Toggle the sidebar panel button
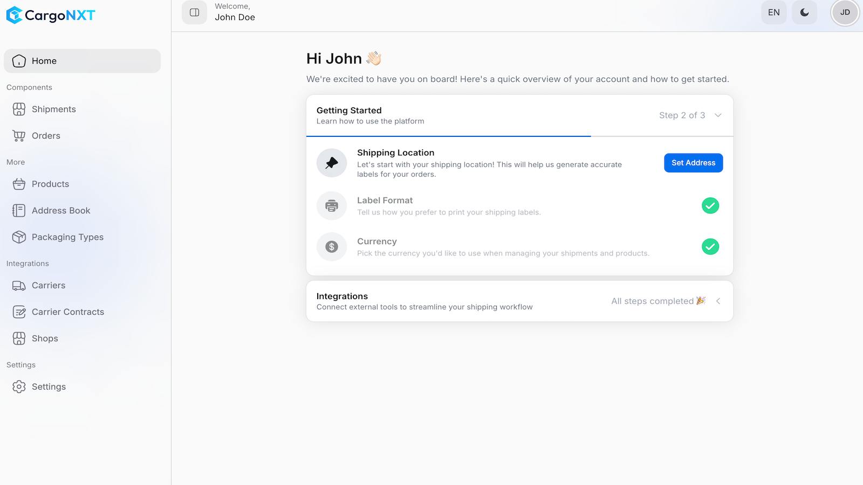 tap(194, 12)
